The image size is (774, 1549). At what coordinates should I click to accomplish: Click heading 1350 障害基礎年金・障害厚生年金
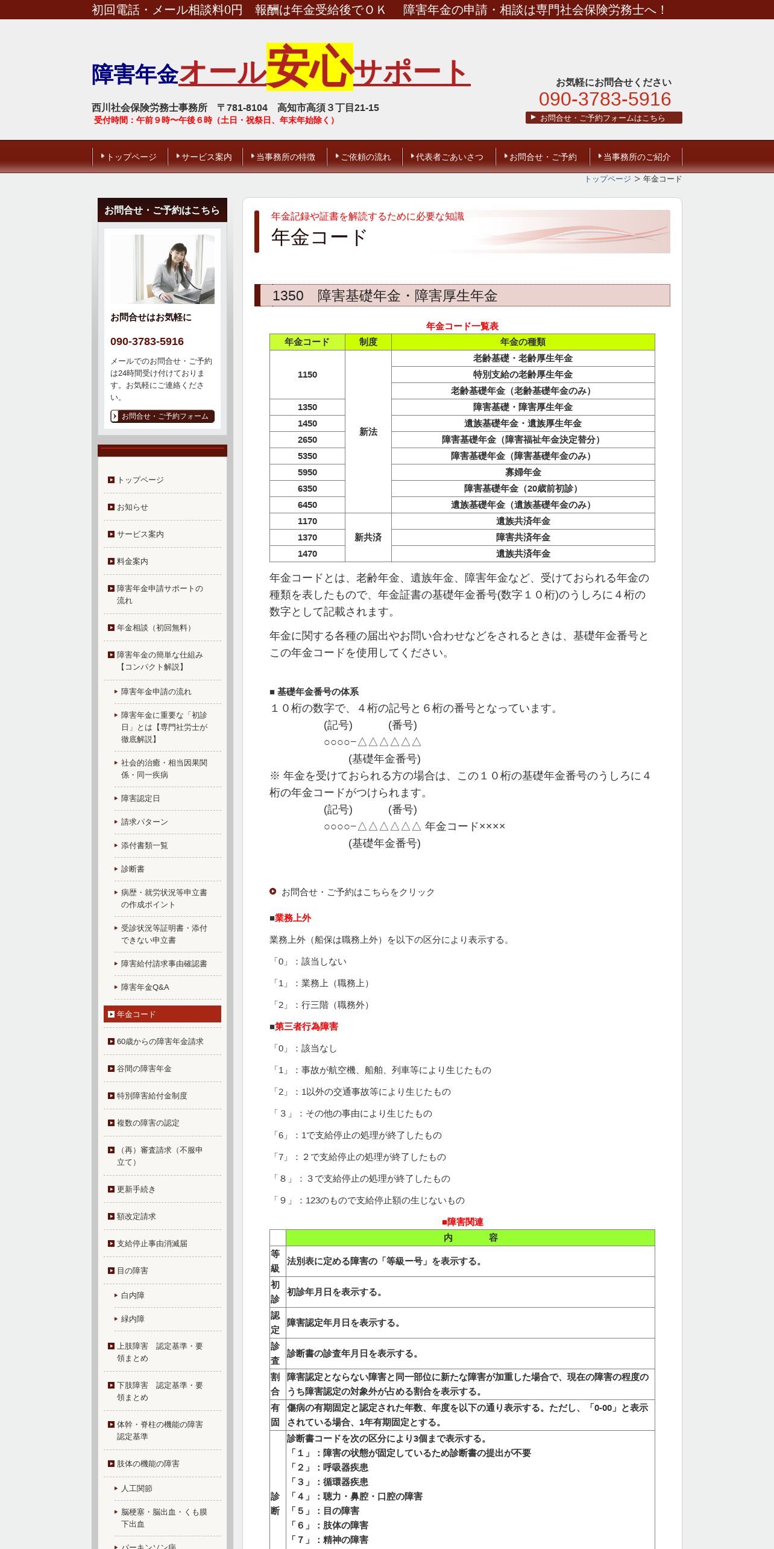462,296
